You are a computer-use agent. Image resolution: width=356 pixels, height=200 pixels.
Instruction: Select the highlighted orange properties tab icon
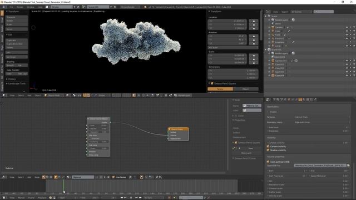point(300,99)
